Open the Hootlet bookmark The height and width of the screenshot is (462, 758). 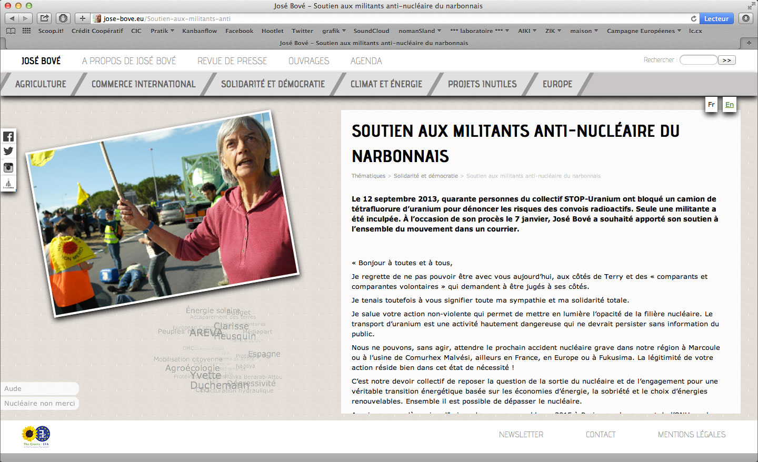(x=272, y=31)
